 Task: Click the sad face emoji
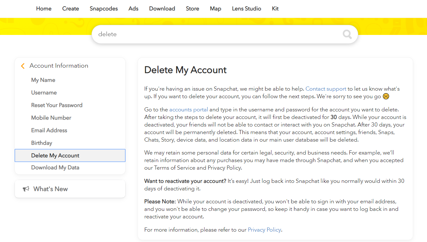point(386,96)
